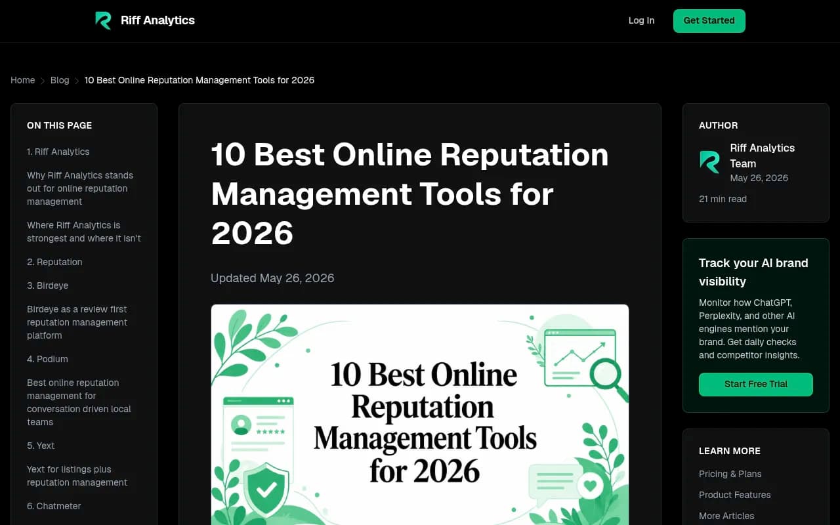840x525 pixels.
Task: Open 'Where Riff Analytics is strongest' section link
Action: click(84, 232)
